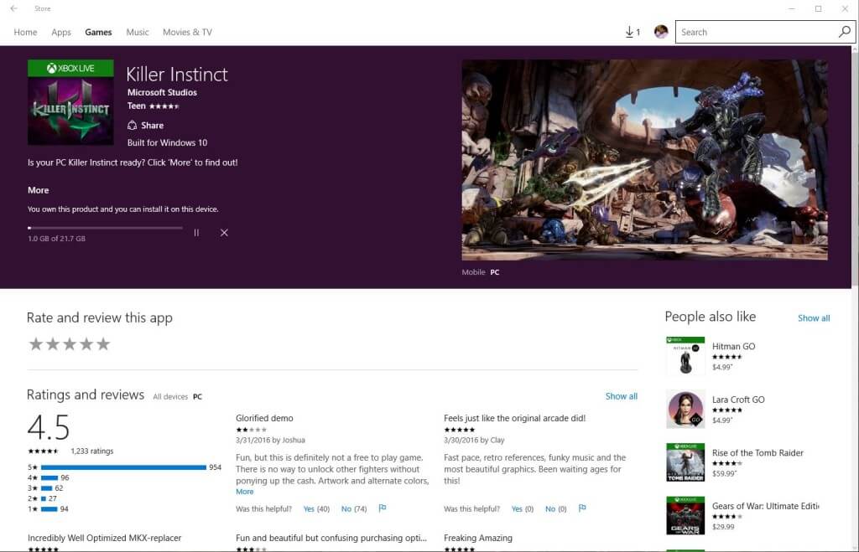
Task: Click 'Incredibly Well Optimized MKX-replacer' review title
Action: [x=105, y=538]
